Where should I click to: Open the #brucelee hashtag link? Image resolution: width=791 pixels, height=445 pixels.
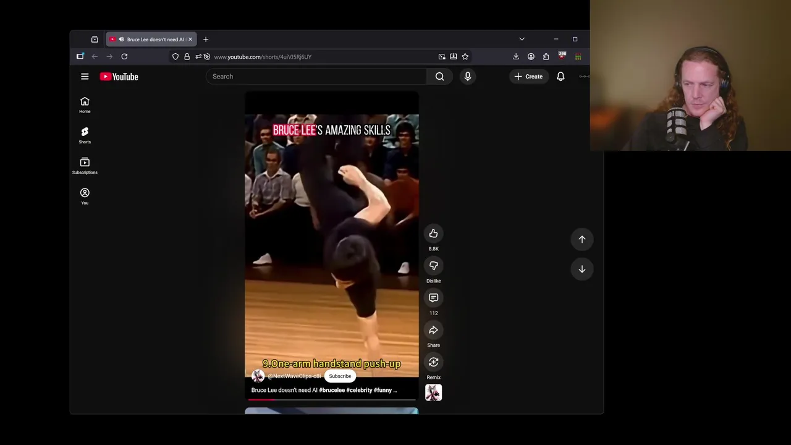[x=332, y=390]
